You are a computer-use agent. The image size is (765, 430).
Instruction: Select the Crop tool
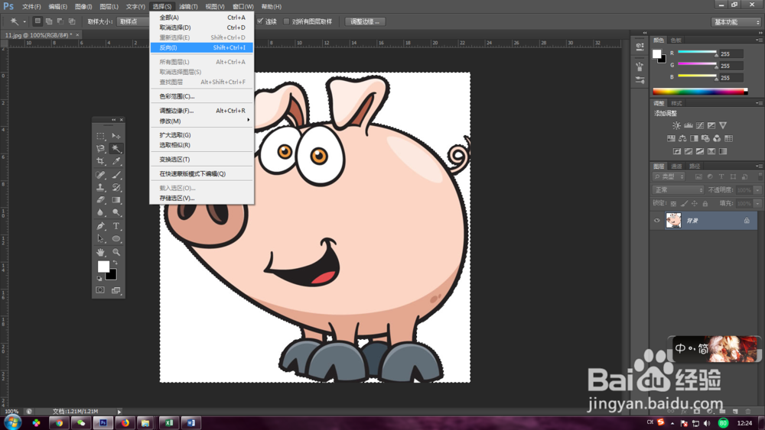pos(100,161)
